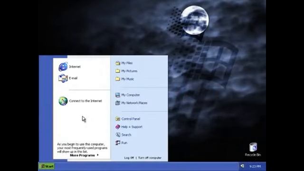Click the My Music folder icon
The width and height of the screenshot is (304, 171).
coord(118,79)
